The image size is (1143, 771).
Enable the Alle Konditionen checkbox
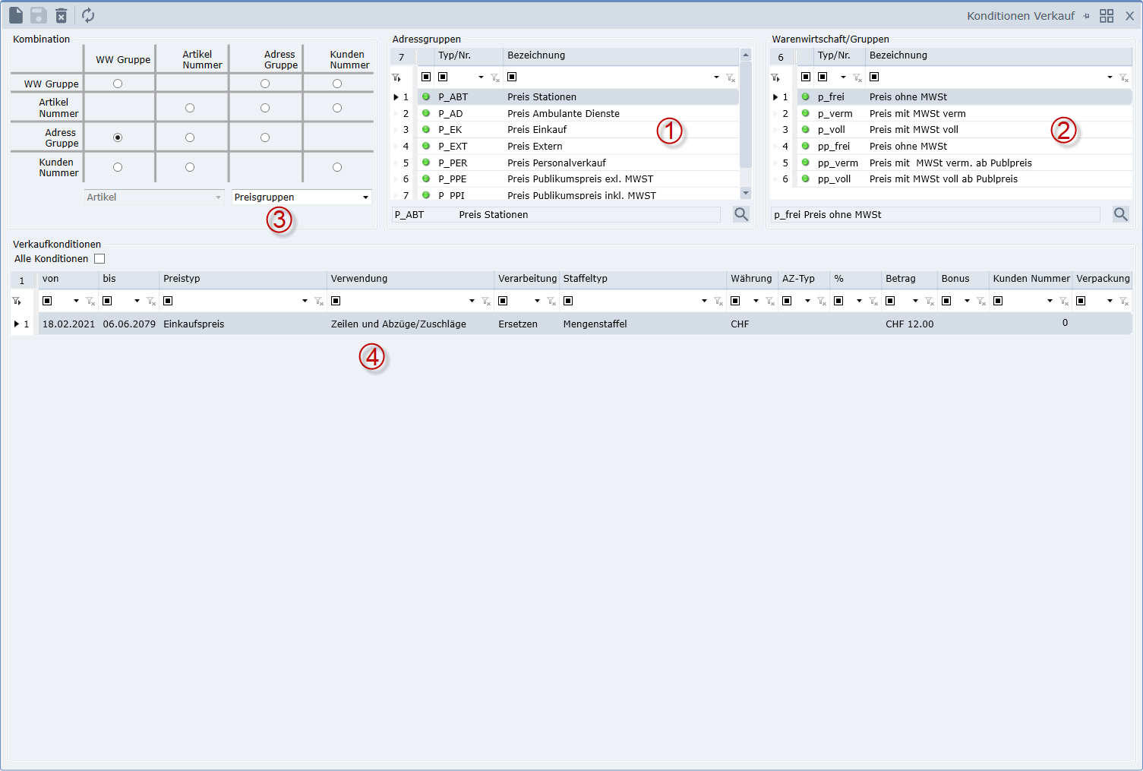coord(99,259)
